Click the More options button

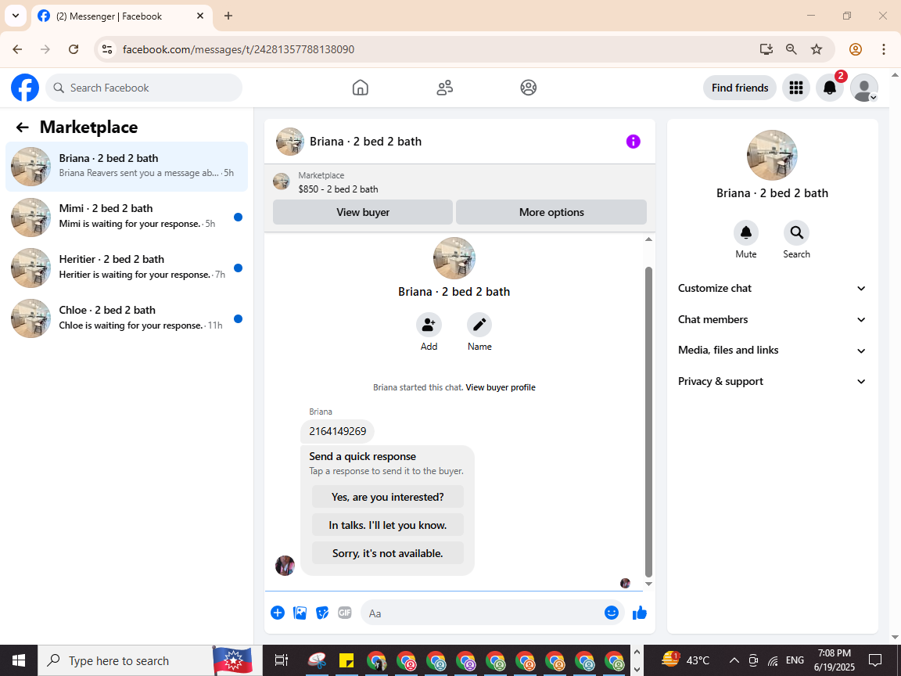coord(551,212)
